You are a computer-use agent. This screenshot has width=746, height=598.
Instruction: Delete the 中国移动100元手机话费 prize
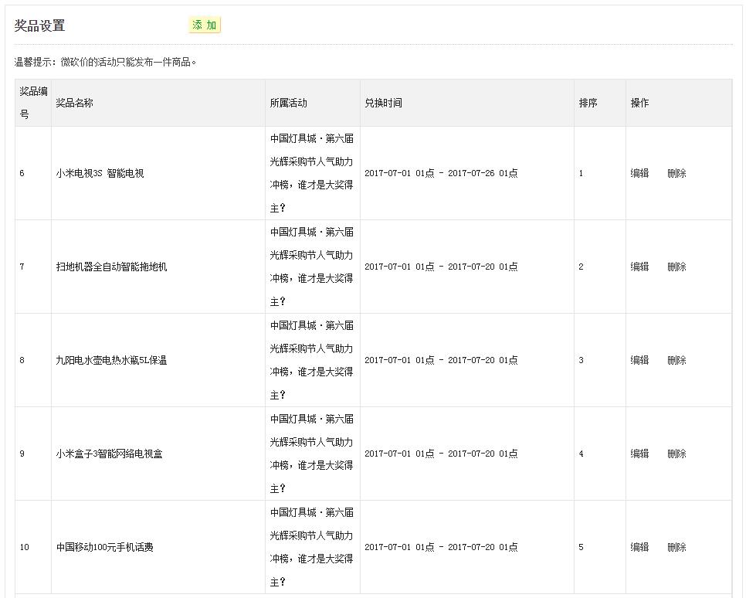point(676,548)
